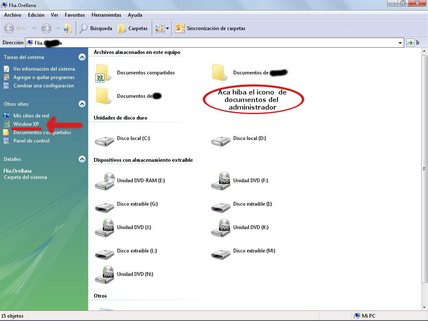
Task: Select the Unidad DVD (N:) icon
Action: pyautogui.click(x=104, y=275)
